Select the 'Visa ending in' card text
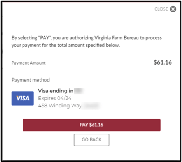The image size is (182, 162). (56, 91)
